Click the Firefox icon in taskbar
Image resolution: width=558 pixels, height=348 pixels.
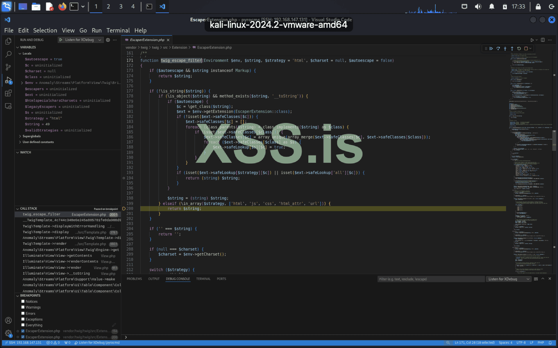[62, 6]
